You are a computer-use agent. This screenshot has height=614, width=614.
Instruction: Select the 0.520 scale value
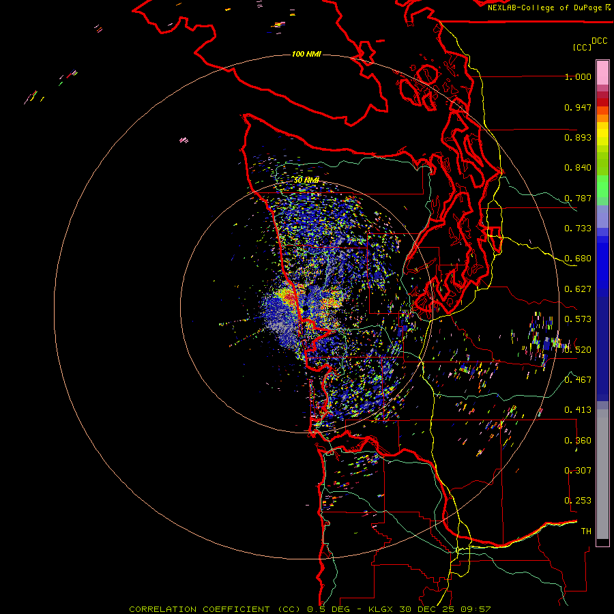pos(578,349)
